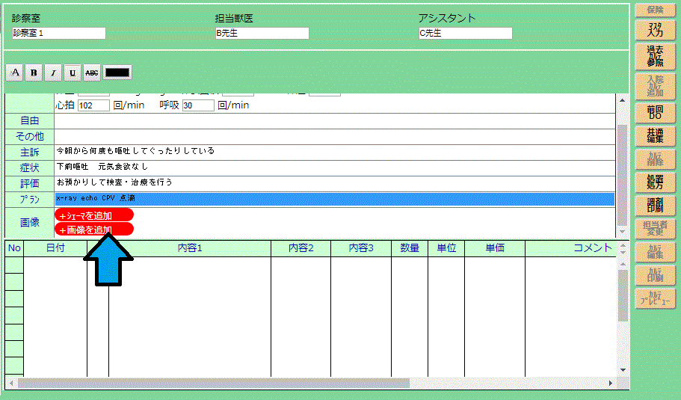Click the 画像 row label

pos(30,222)
